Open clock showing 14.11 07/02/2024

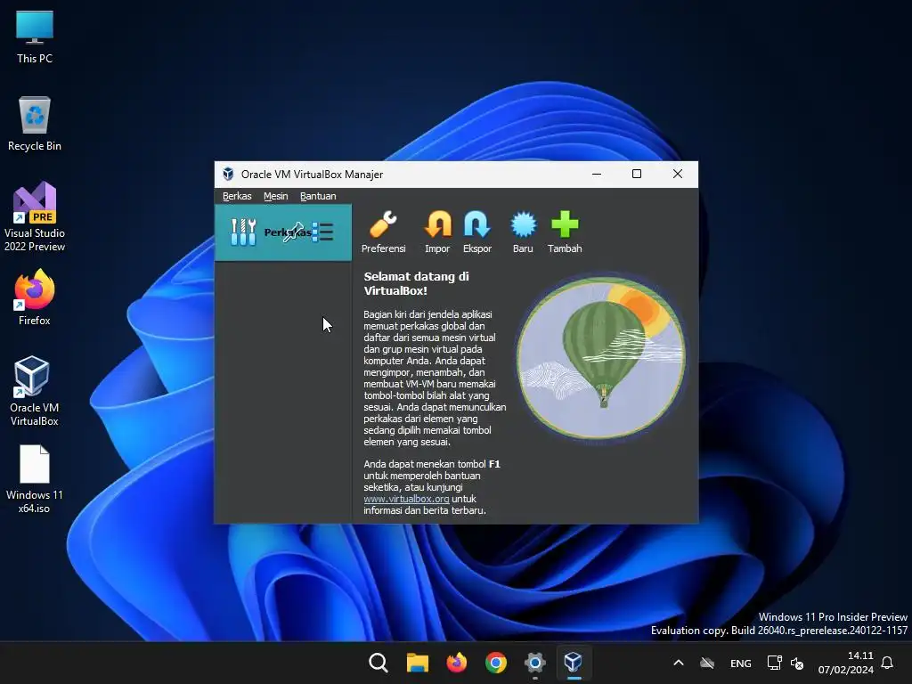point(846,663)
